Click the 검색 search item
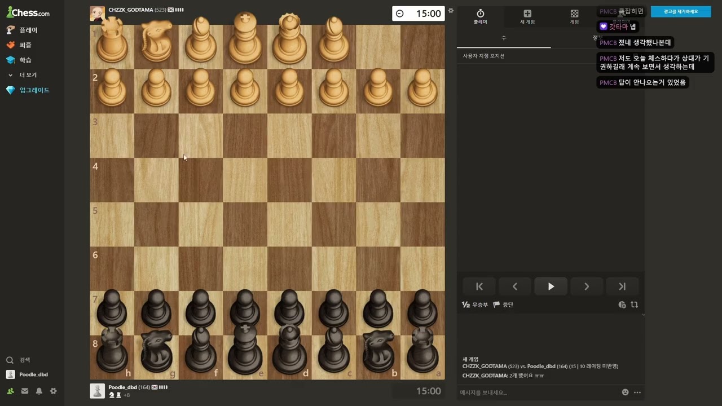Image resolution: width=722 pixels, height=406 pixels. click(19, 360)
